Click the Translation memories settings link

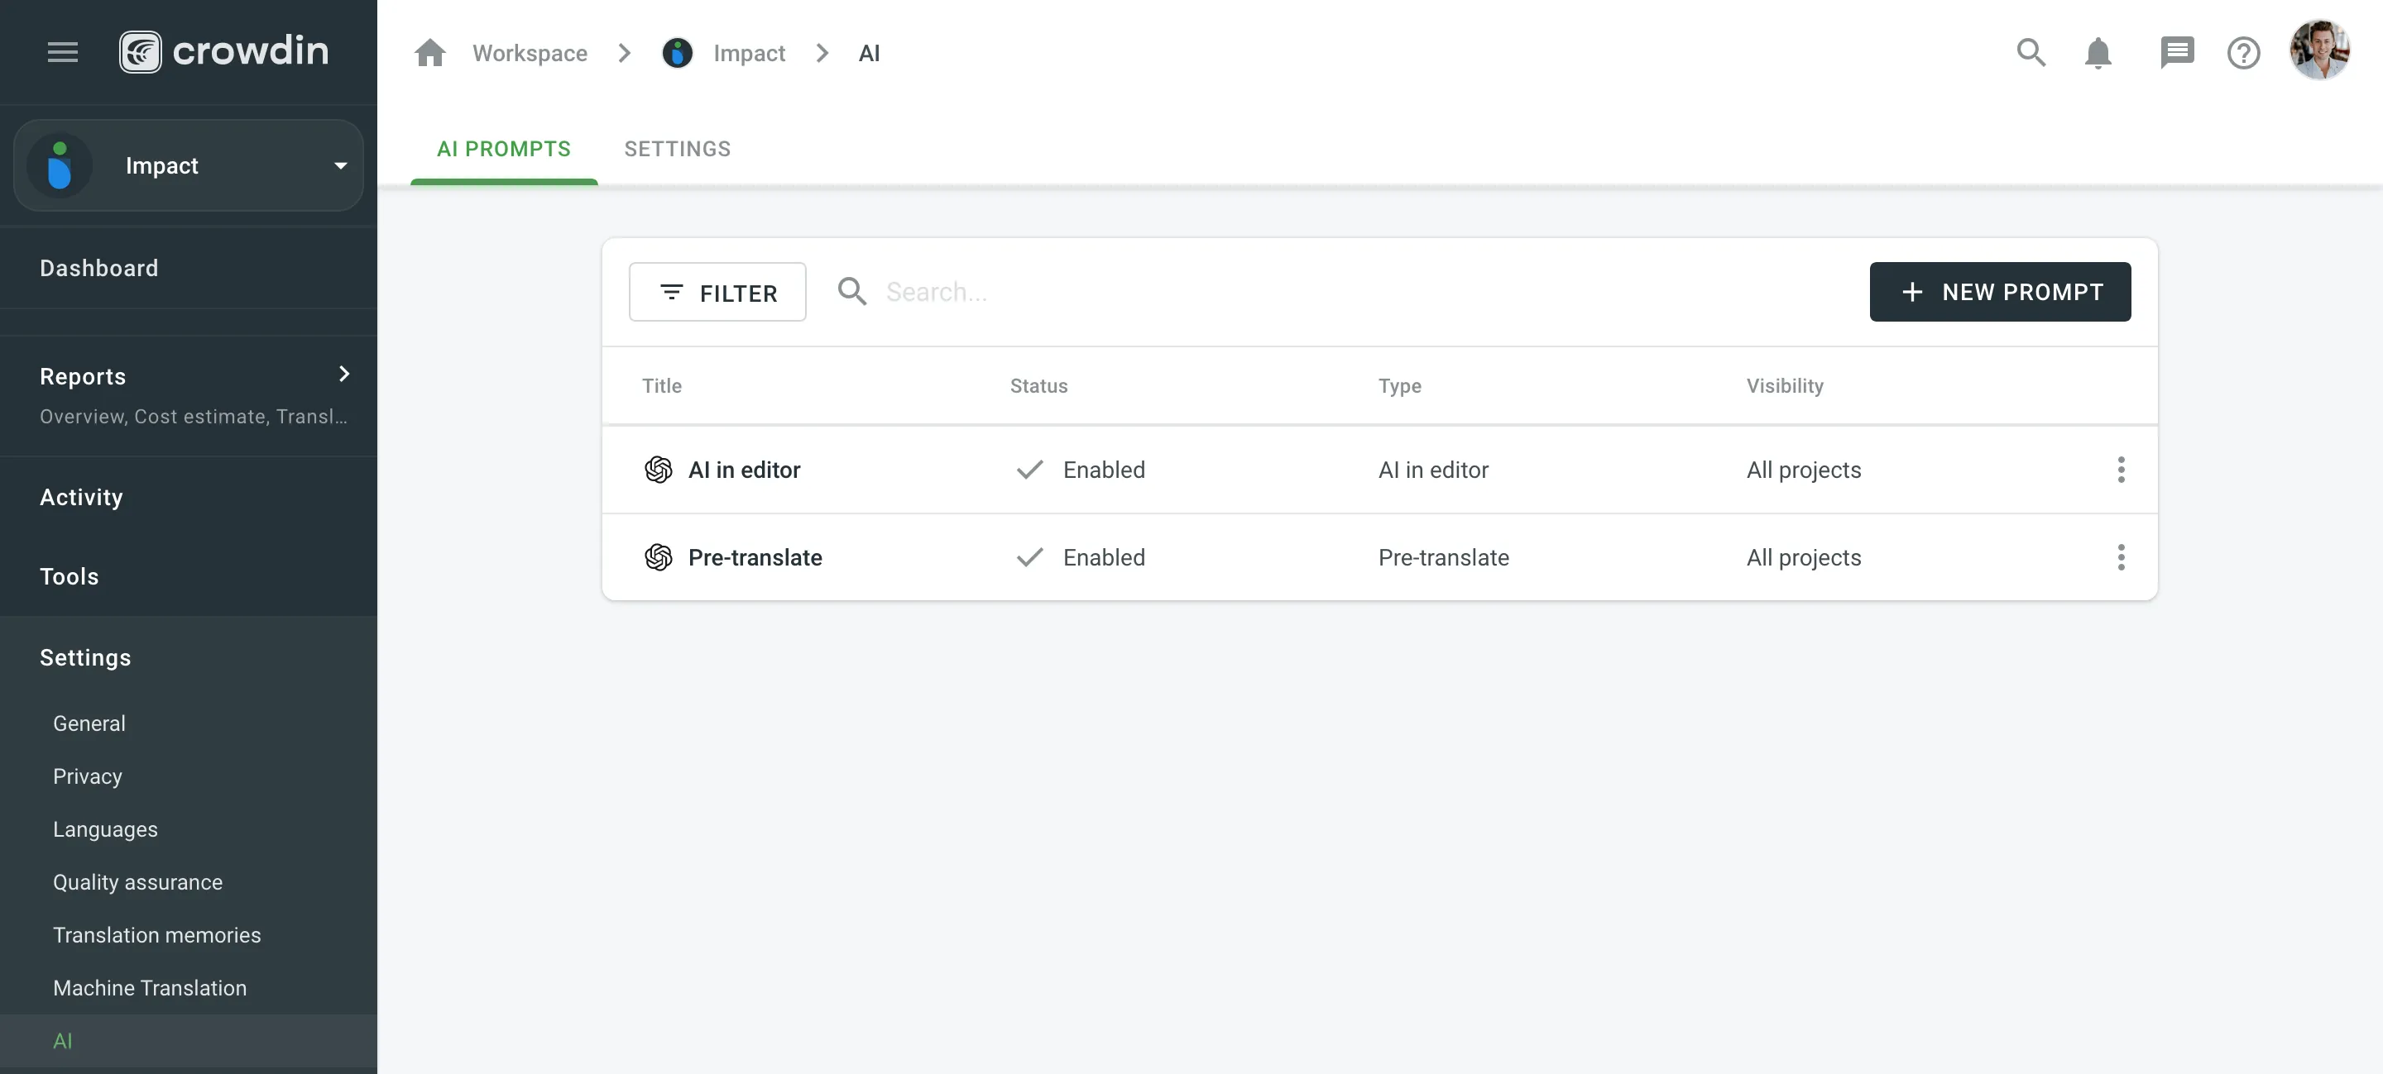[x=156, y=934]
